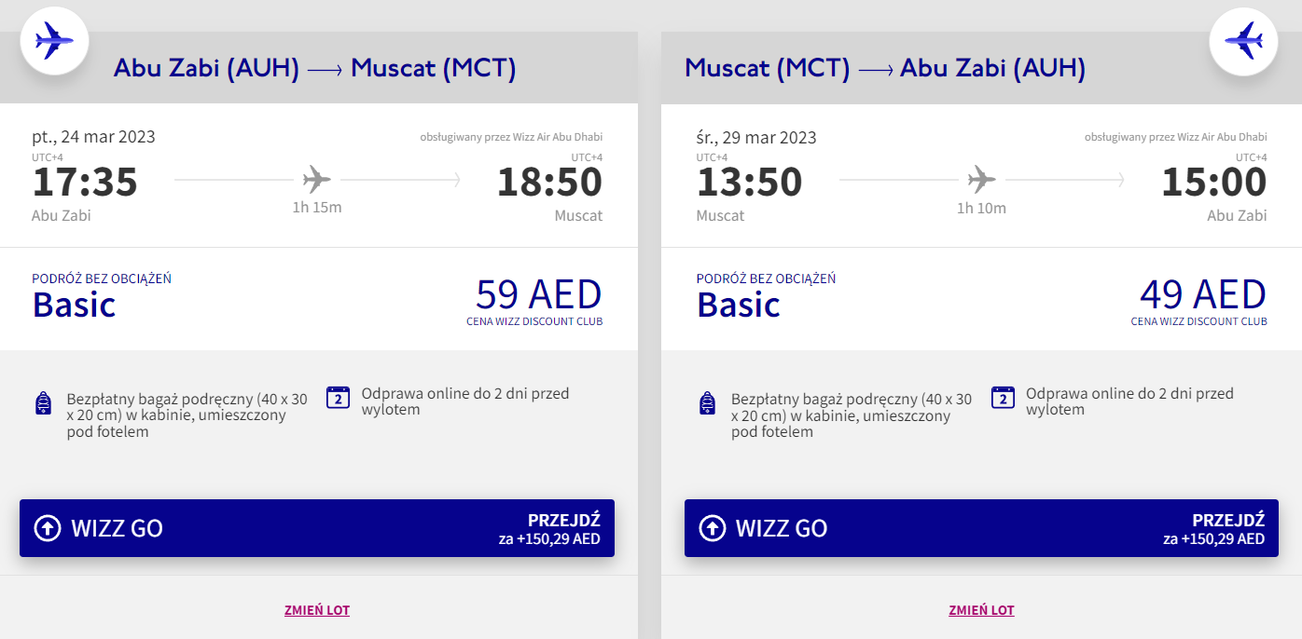Click the grey plane icon above 1h 15m
Screen dimensions: 1302x639
317,179
